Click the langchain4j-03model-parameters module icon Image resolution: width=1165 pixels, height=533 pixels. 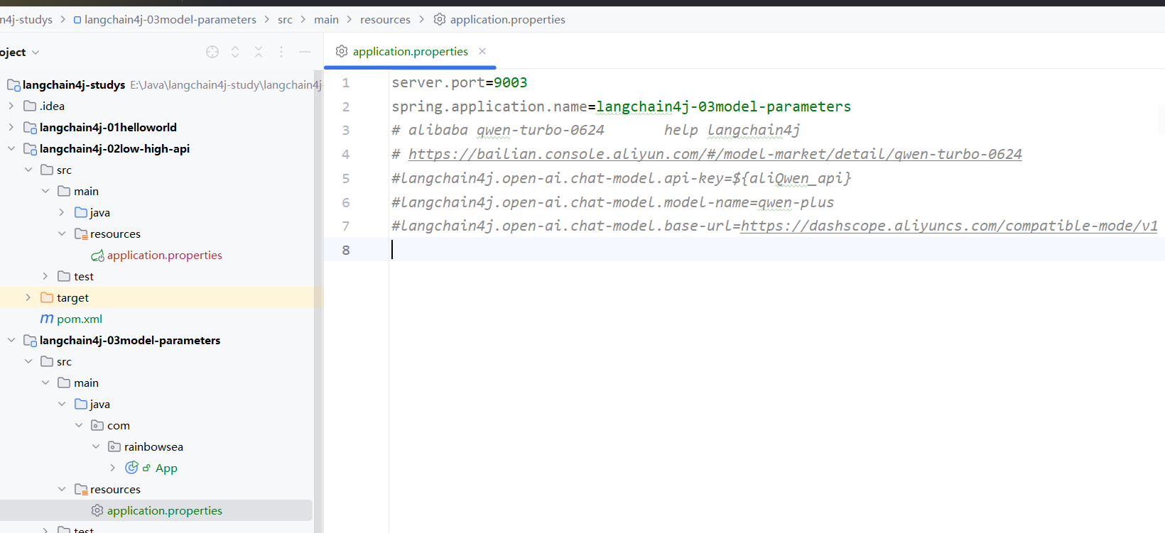(x=30, y=341)
